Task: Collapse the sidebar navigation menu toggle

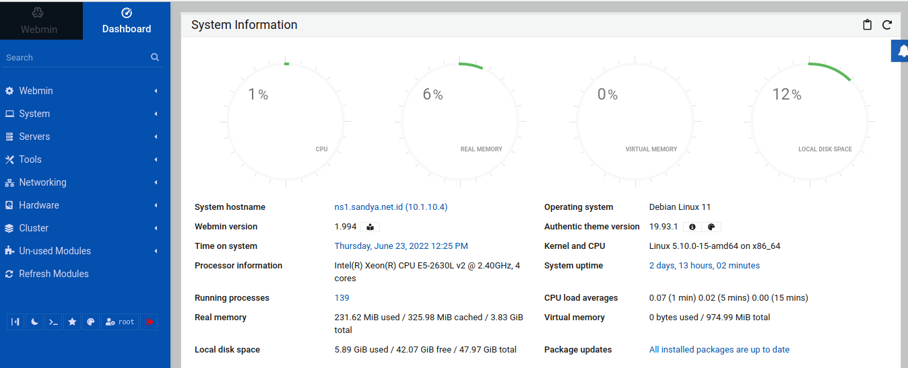Action: pos(15,322)
